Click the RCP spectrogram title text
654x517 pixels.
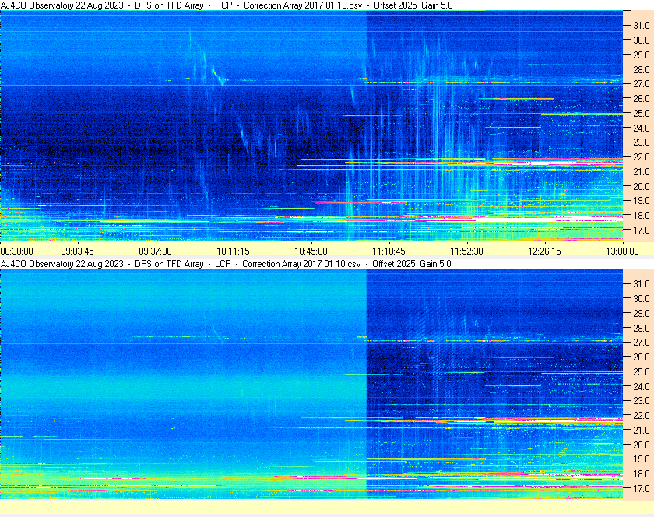pyautogui.click(x=226, y=5)
